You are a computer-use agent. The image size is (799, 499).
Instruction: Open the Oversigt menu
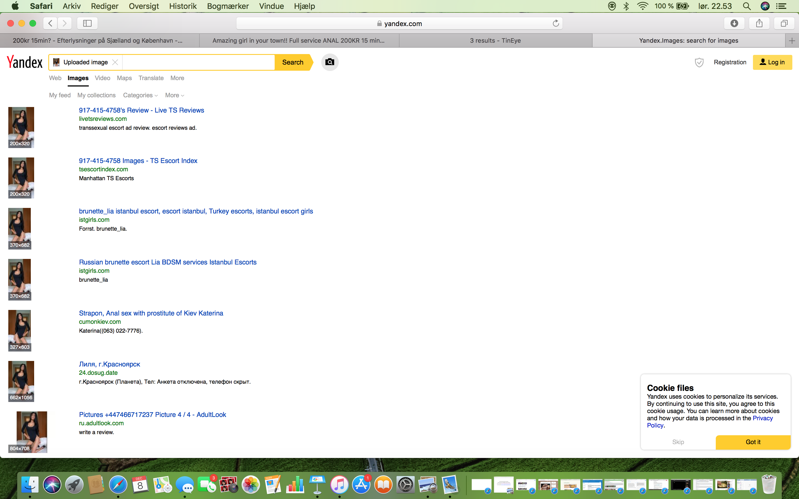144,6
